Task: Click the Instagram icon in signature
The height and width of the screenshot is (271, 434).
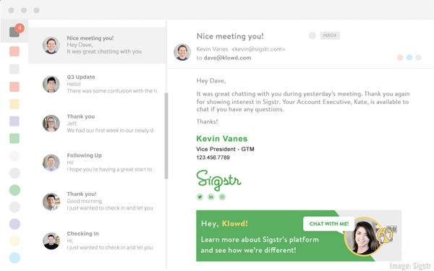Action: click(222, 197)
